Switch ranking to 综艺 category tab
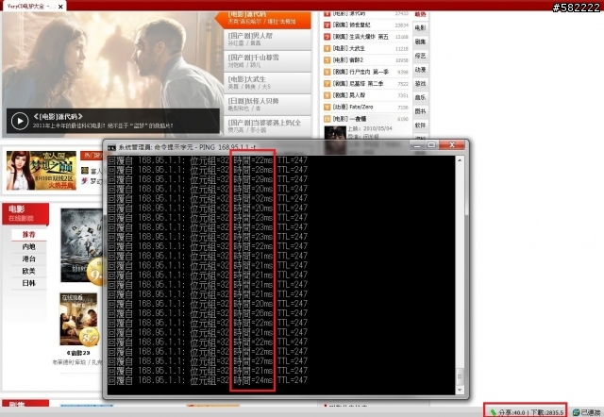Image resolution: width=604 pixels, height=417 pixels. tap(420, 56)
